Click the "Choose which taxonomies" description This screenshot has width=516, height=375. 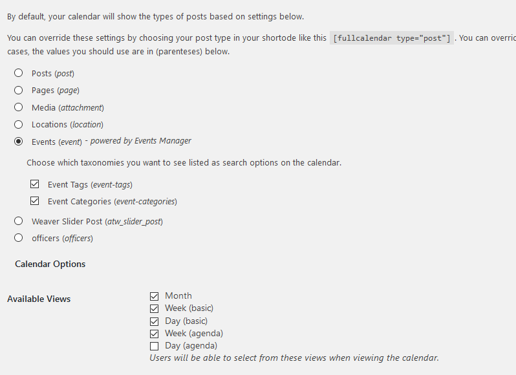click(x=184, y=163)
